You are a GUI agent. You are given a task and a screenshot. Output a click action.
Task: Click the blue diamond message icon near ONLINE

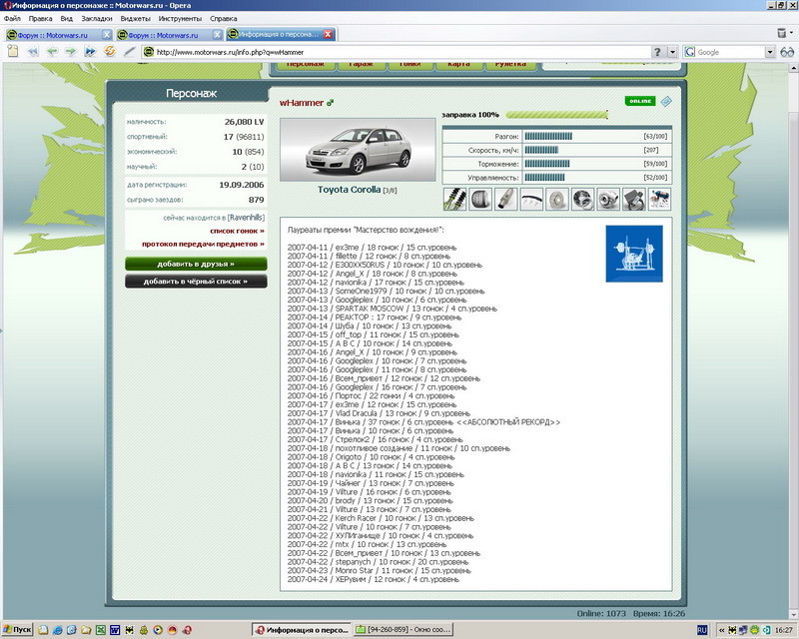point(666,102)
